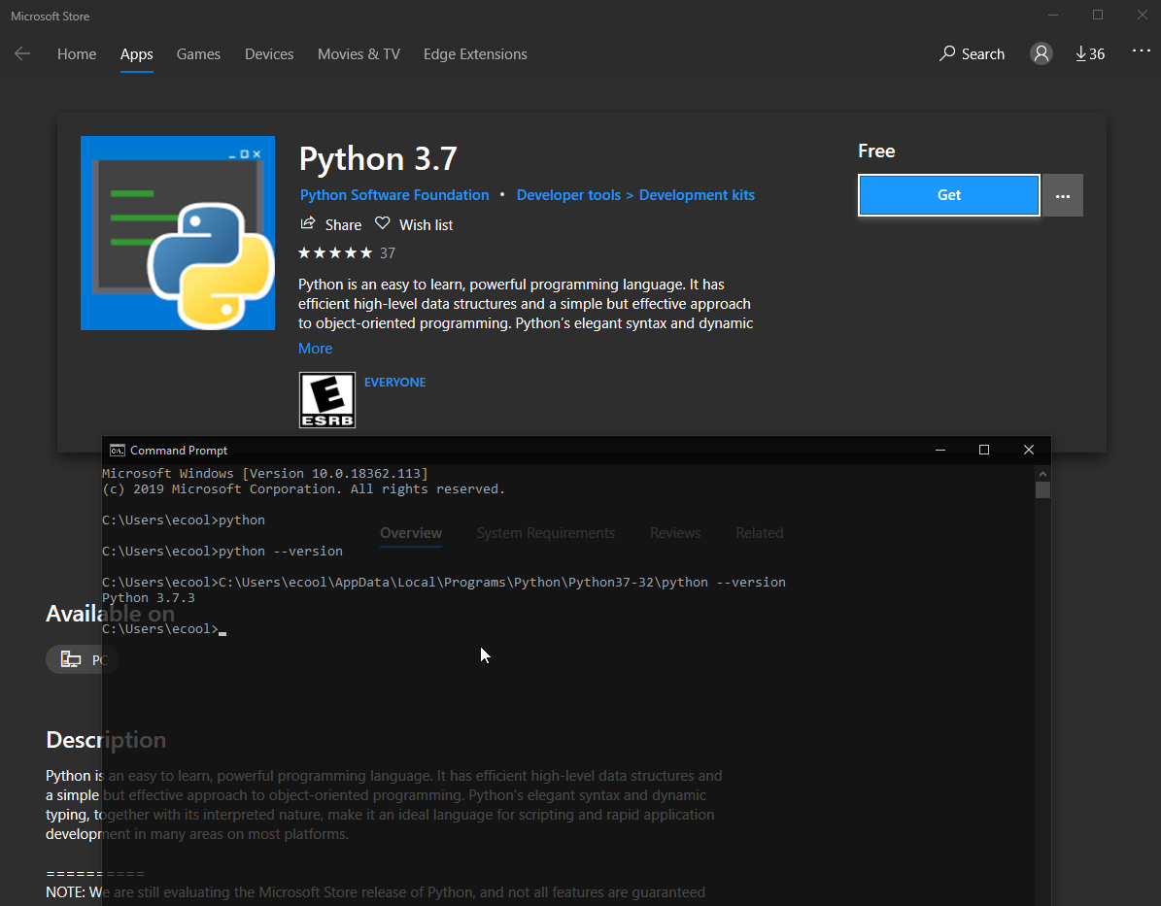Switch to the Home tab
The image size is (1161, 906).
tap(77, 54)
